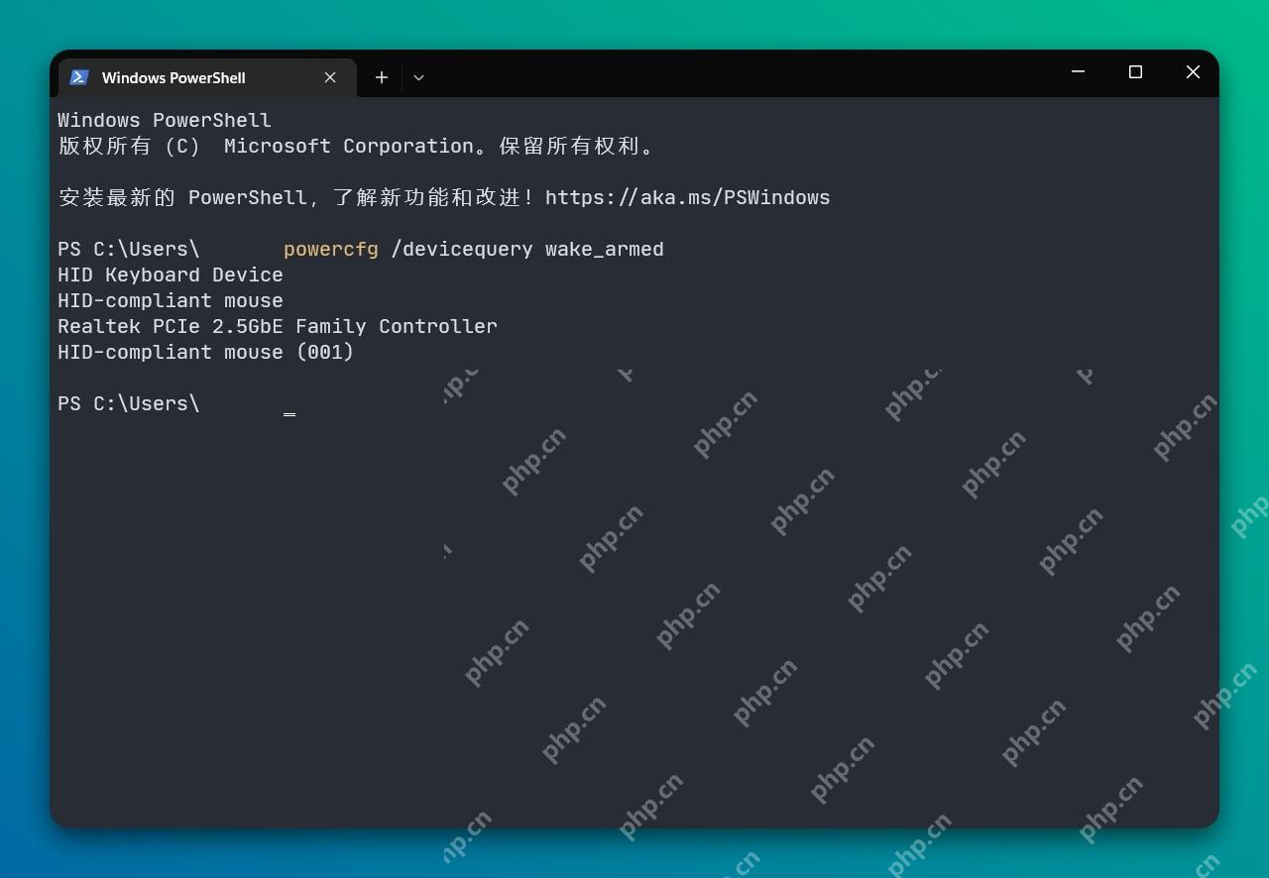The width and height of the screenshot is (1269, 878).
Task: Click the /devicequery wake_armed argument text
Action: [527, 250]
